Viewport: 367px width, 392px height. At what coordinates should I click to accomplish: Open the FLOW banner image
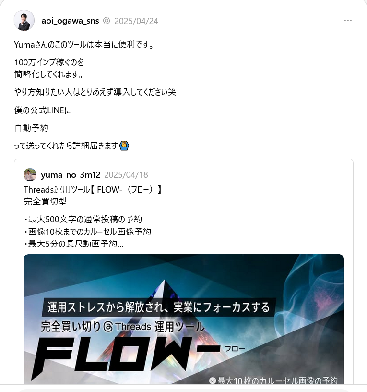183,319
